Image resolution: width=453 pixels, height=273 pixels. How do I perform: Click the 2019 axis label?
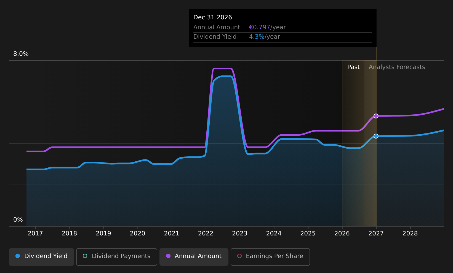point(103,233)
